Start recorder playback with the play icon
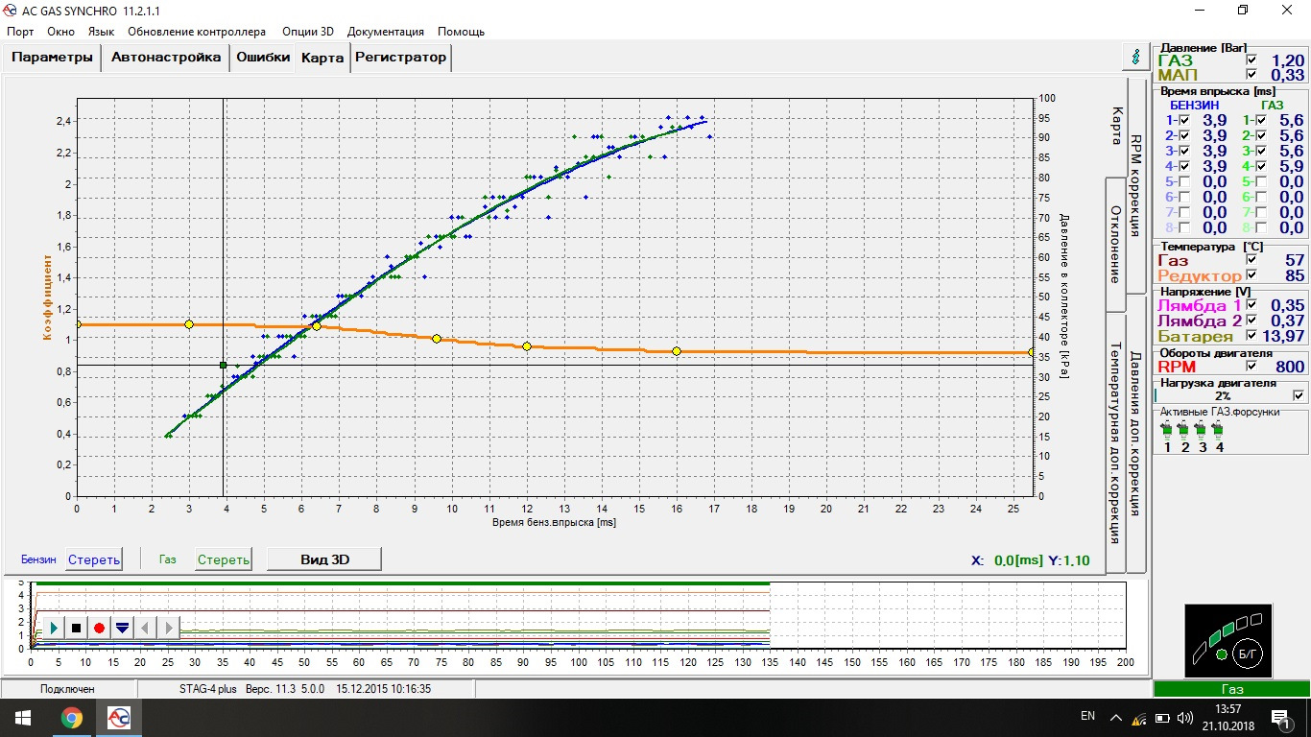 (x=54, y=628)
